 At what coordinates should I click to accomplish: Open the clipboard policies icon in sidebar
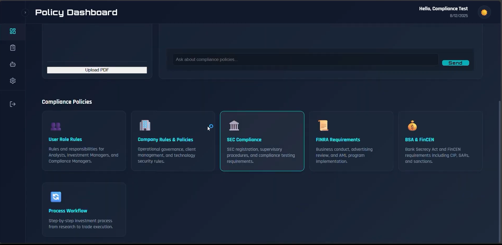[12, 48]
